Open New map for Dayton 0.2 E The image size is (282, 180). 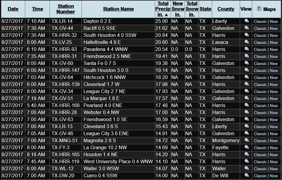tap(274, 21)
